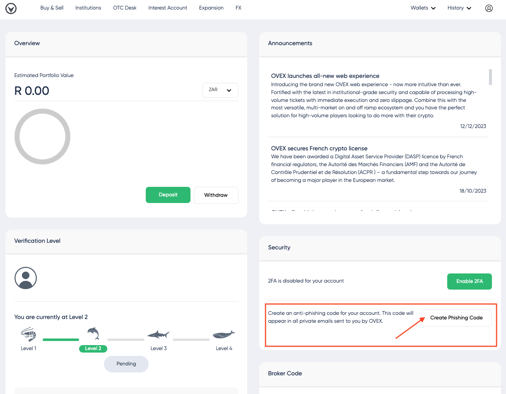Click the Level 3 shark icon
The height and width of the screenshot is (394, 506).
tap(159, 334)
